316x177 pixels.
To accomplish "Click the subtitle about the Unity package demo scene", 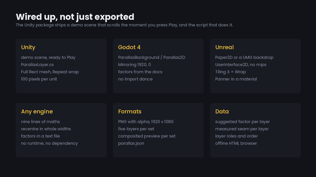I will (124, 25).
